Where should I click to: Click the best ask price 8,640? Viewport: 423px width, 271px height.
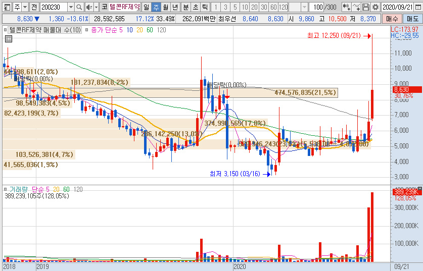[x=250, y=19]
